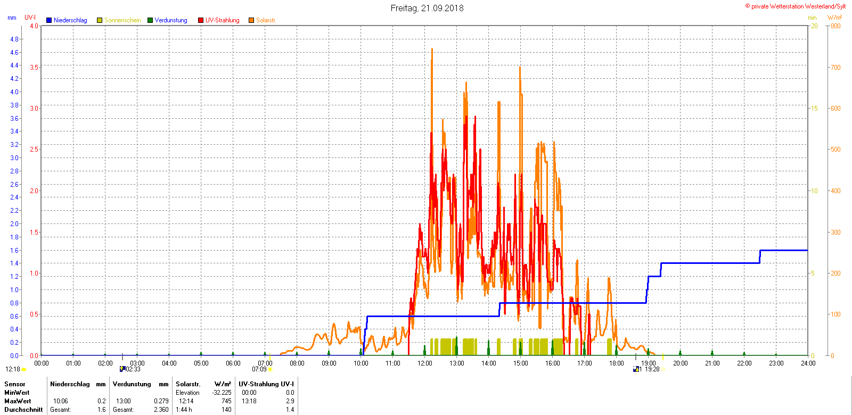
Task: Click the yellow min axis unit label
Action: tap(812, 18)
